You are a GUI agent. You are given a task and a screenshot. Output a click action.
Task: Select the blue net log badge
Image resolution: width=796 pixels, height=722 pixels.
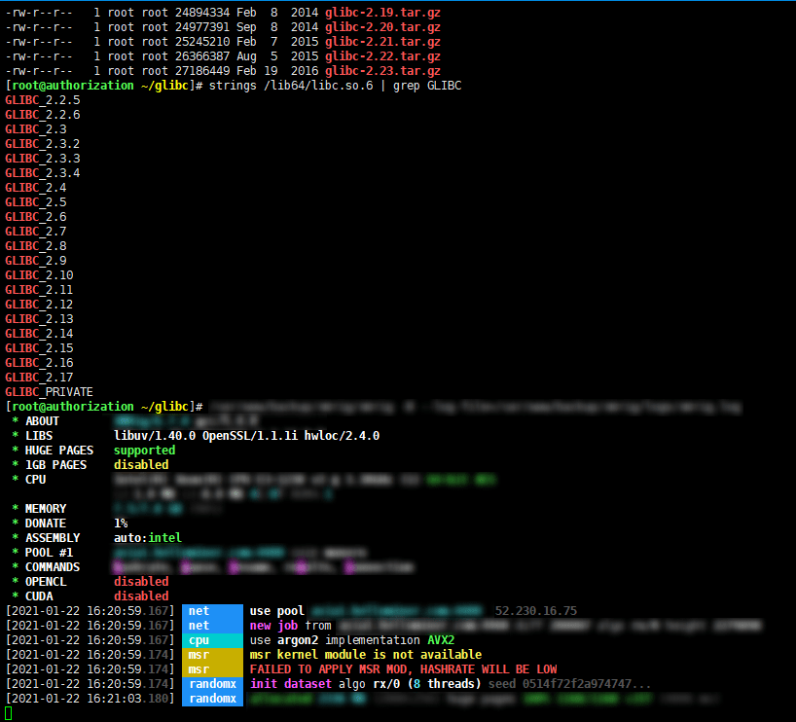coord(198,611)
